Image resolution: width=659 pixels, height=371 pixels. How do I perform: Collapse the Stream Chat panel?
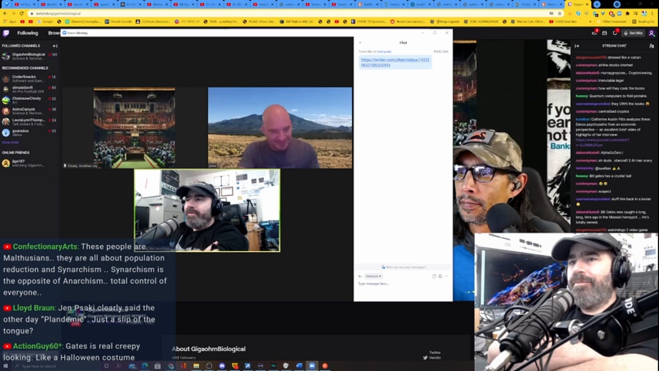[577, 46]
